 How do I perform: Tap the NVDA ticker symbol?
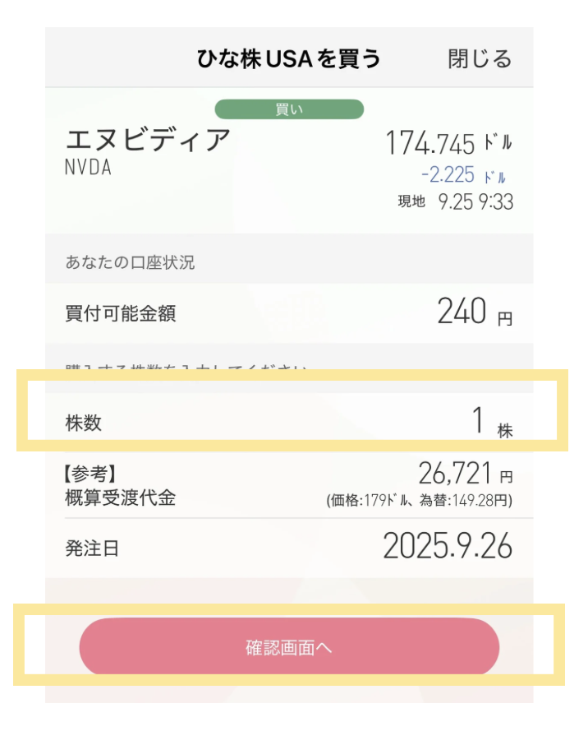pos(88,167)
